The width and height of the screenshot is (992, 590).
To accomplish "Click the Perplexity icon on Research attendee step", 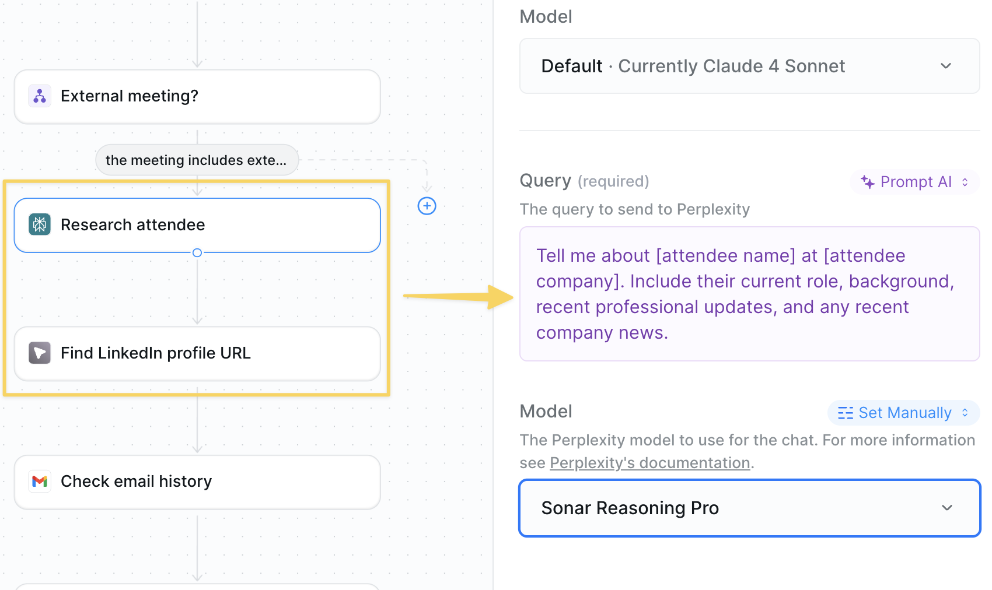I will [x=39, y=224].
